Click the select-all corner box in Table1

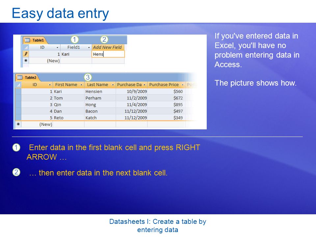26,47
